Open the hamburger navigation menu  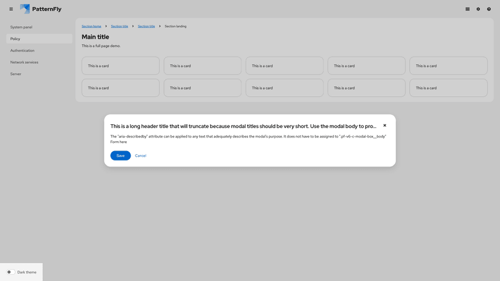(11, 9)
